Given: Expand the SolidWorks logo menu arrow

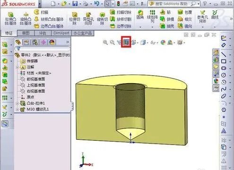Looking at the screenshot, I should [40, 4].
